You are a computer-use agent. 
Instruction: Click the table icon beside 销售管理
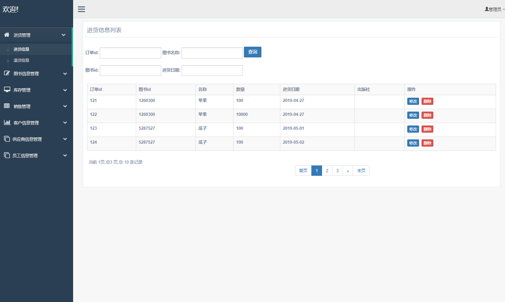click(7, 106)
